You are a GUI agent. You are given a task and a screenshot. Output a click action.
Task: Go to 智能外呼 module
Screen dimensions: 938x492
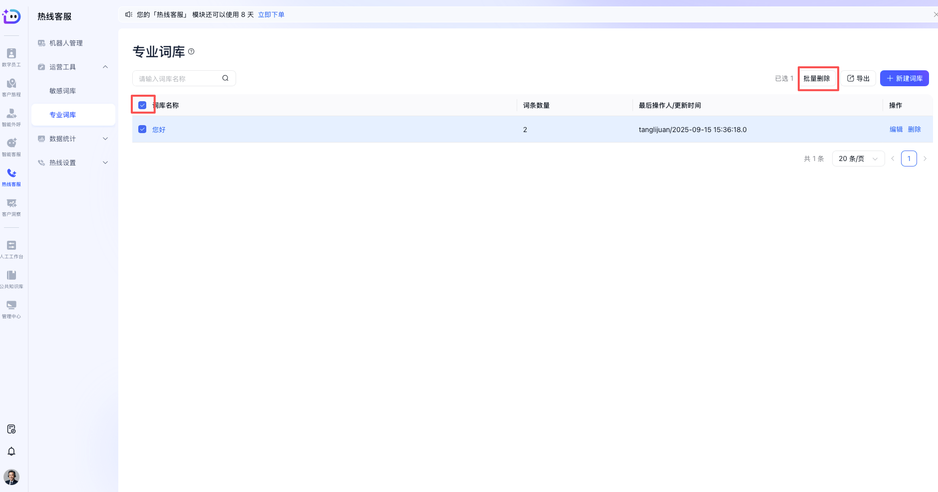[11, 117]
